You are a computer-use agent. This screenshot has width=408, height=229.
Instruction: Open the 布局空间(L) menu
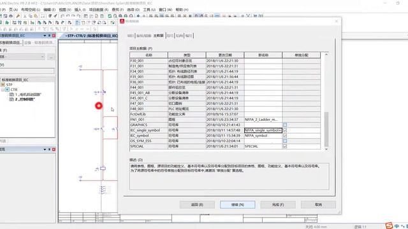click(x=31, y=10)
